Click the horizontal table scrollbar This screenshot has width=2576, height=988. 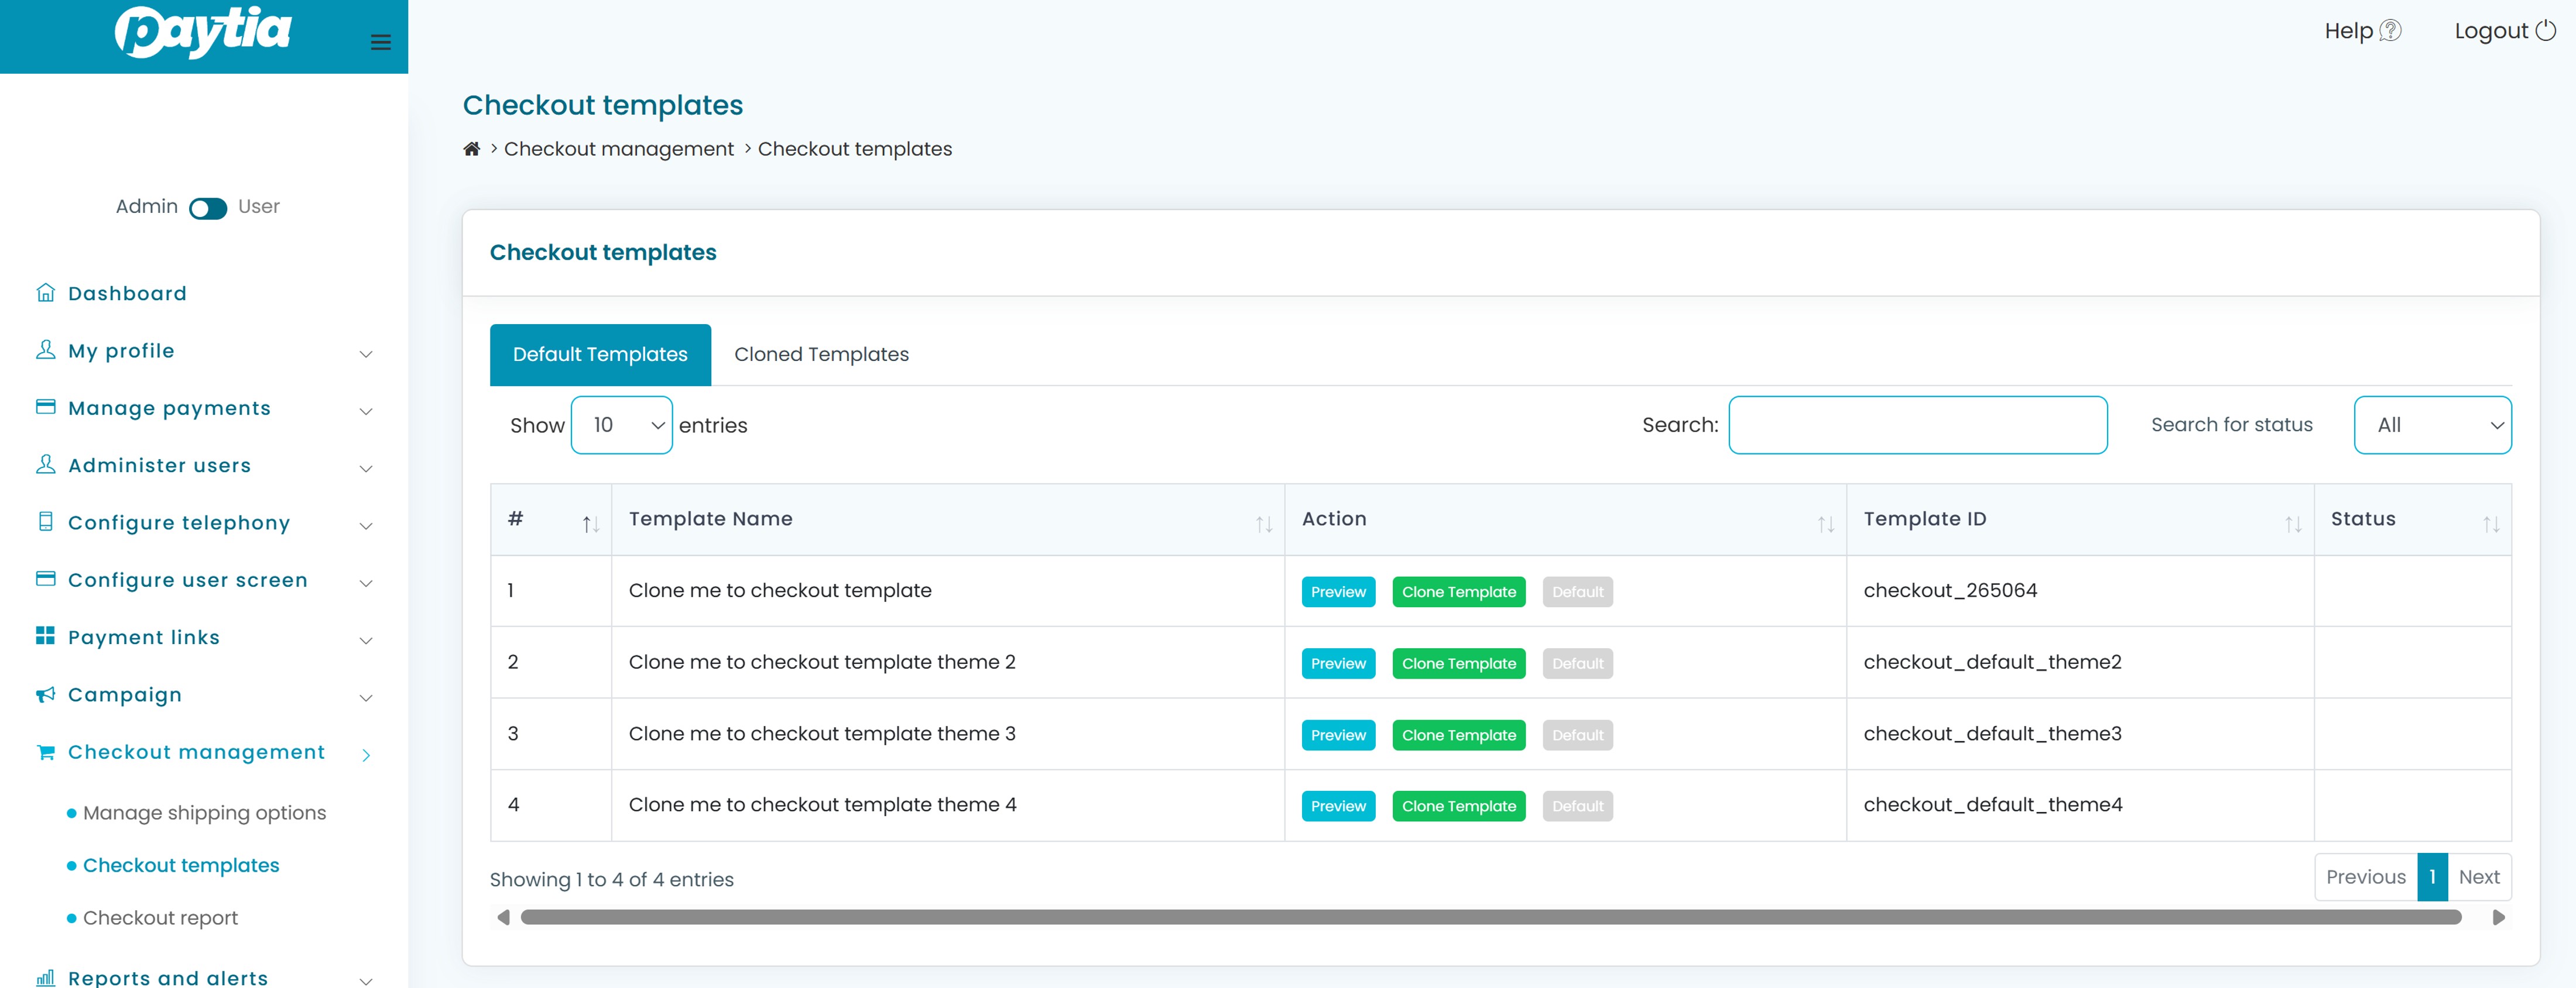1490,917
